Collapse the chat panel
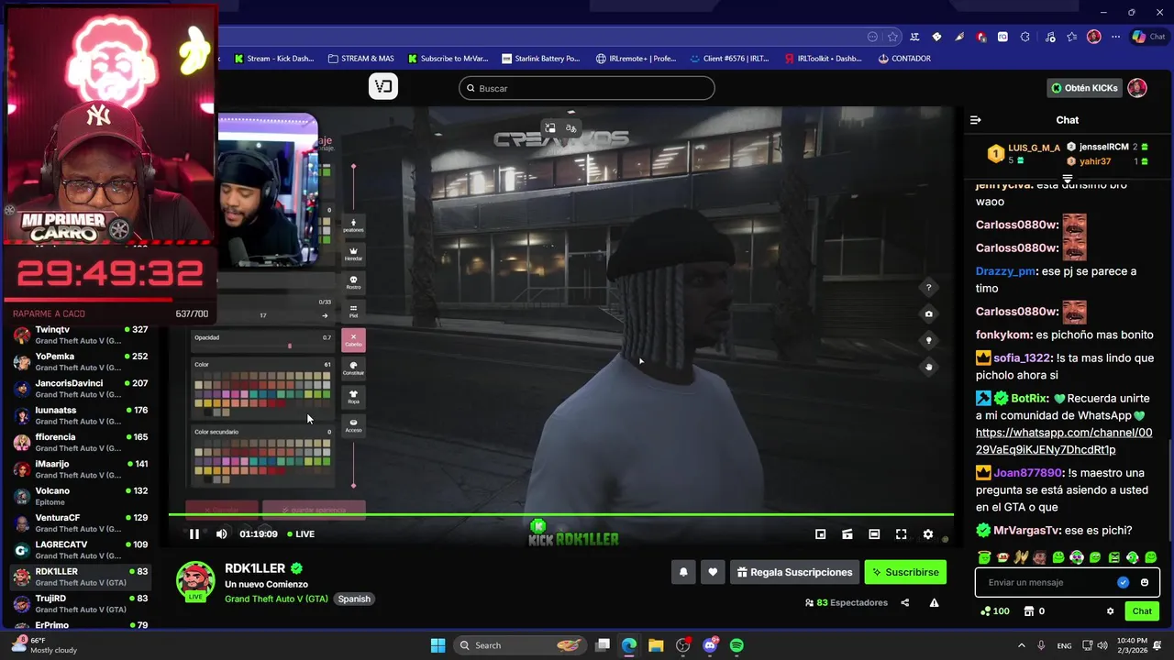The image size is (1174, 660). point(976,120)
